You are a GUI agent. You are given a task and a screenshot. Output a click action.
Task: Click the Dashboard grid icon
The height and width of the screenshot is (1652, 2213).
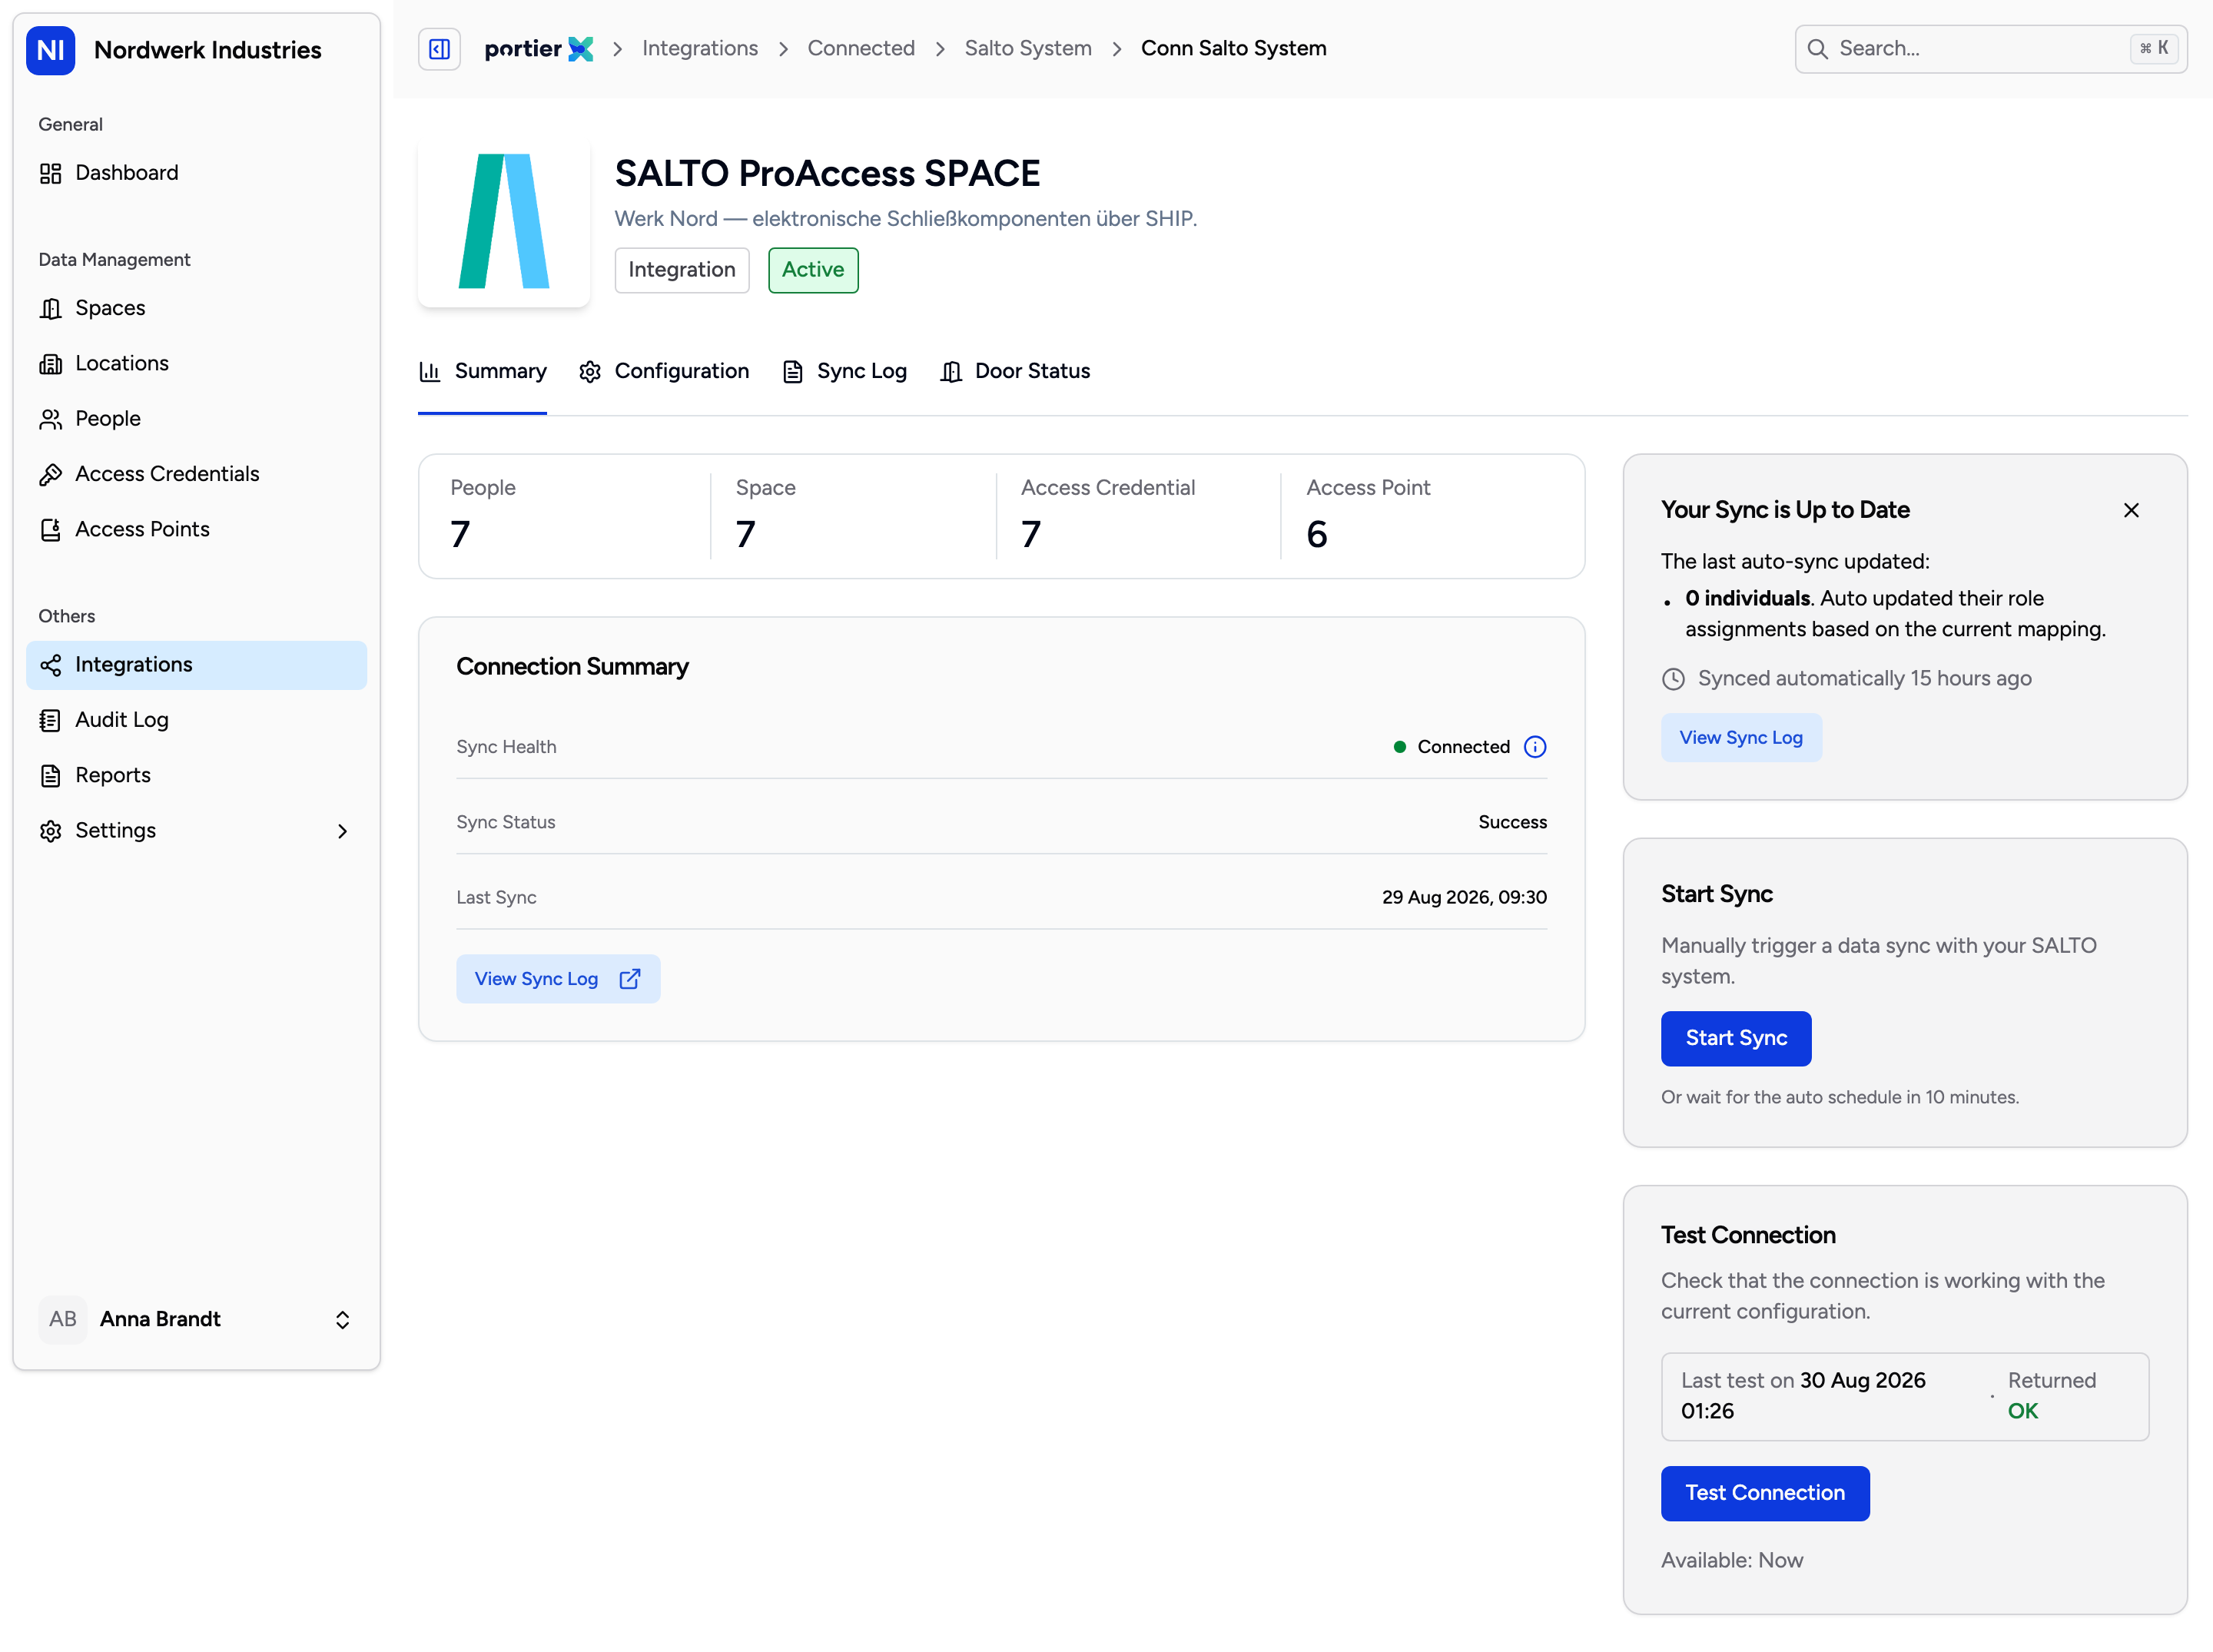(x=51, y=174)
